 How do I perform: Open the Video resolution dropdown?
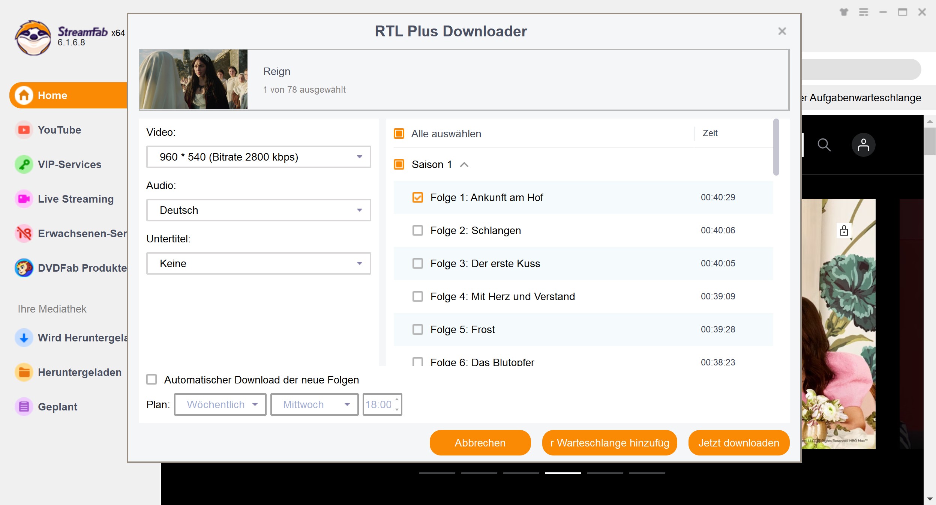259,157
